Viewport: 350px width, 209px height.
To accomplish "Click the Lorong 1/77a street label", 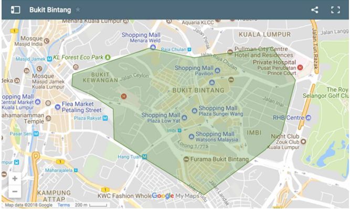I will [x=193, y=145].
